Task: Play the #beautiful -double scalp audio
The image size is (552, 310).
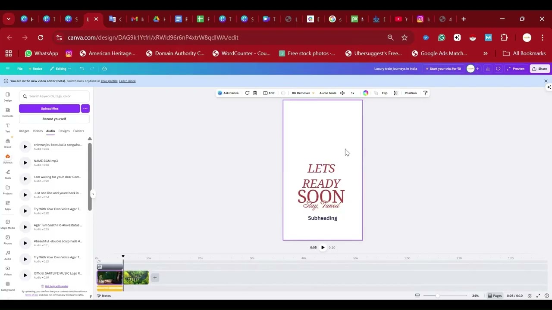Action: pos(25,243)
